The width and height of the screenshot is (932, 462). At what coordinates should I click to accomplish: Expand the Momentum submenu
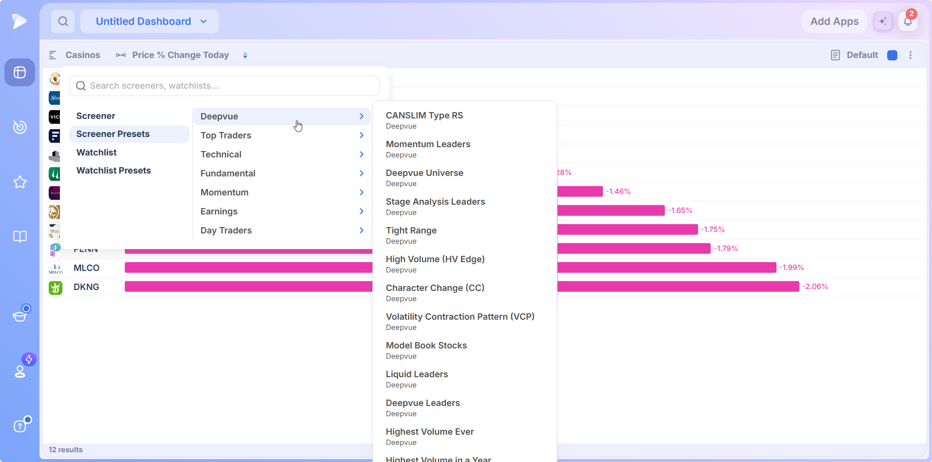click(282, 192)
